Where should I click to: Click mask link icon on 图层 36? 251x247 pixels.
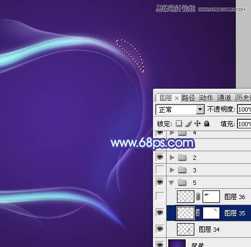click(198, 196)
